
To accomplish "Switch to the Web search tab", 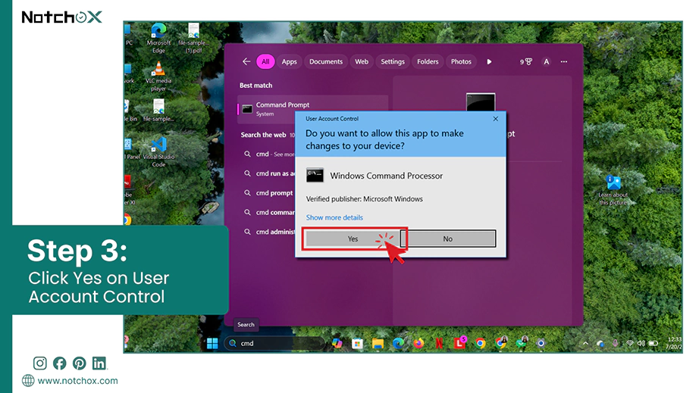I will tap(362, 61).
